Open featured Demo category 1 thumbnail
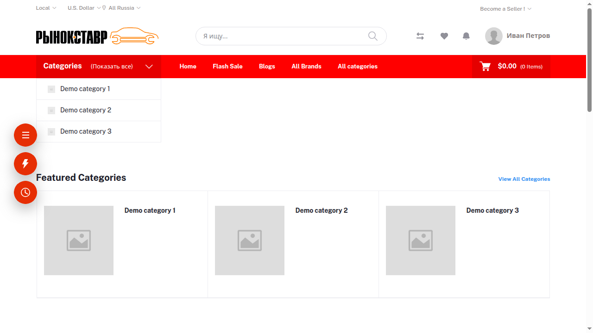The image size is (593, 333). tap(79, 240)
